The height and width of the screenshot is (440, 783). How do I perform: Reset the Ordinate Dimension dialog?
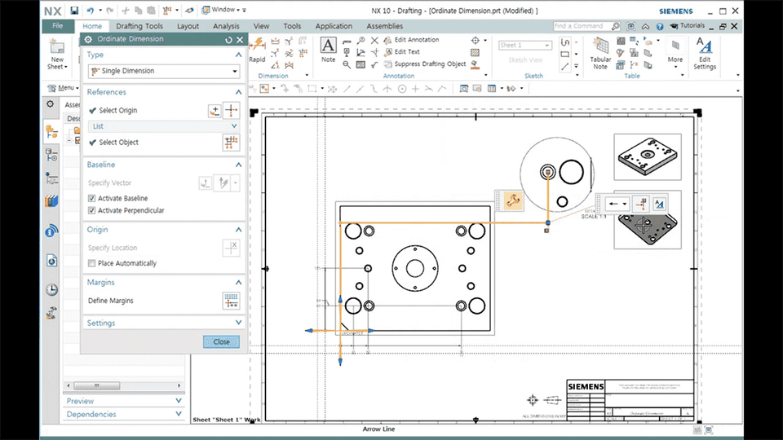[x=228, y=39]
